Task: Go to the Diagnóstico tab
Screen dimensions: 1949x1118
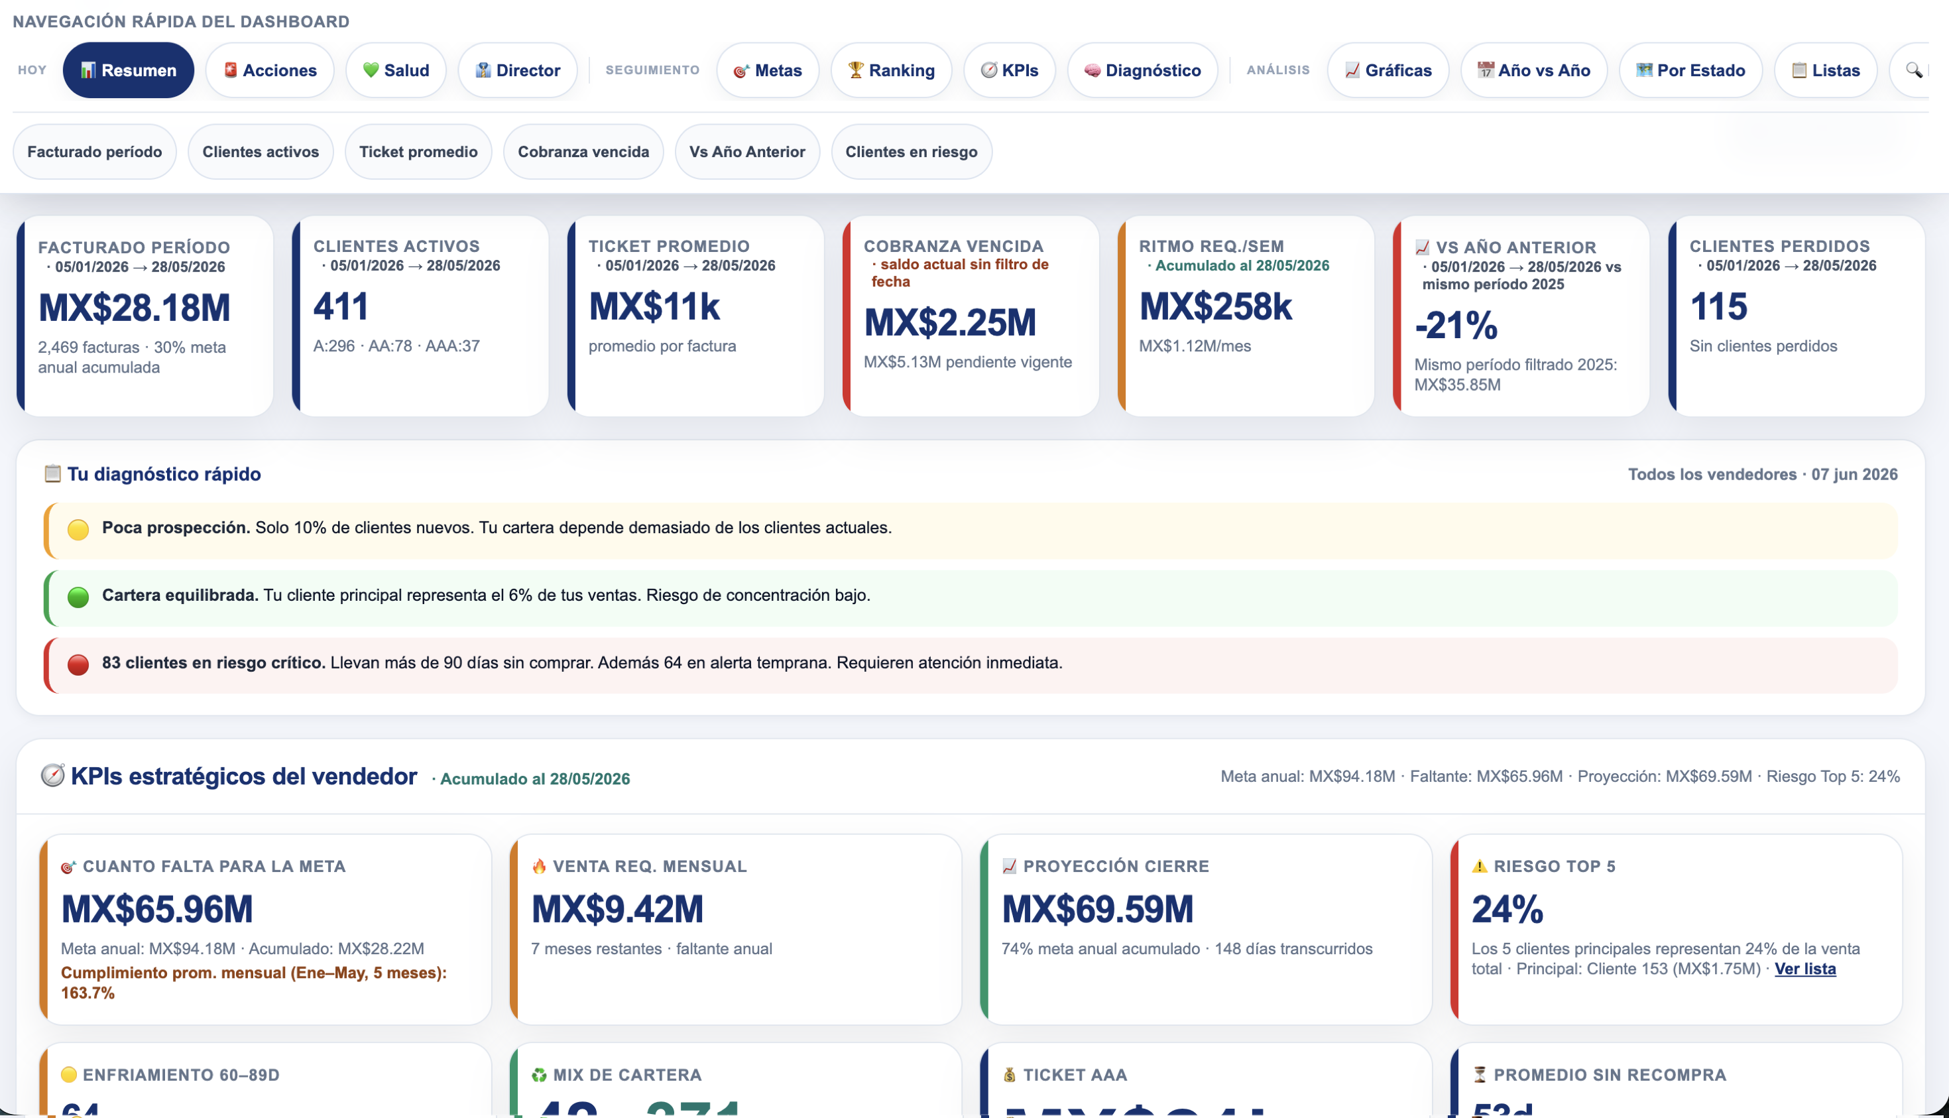Action: [1142, 70]
